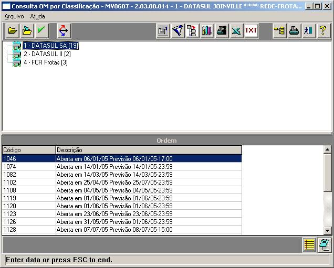Click the Código column header
Screen dimensions: 334x268
tap(29, 150)
